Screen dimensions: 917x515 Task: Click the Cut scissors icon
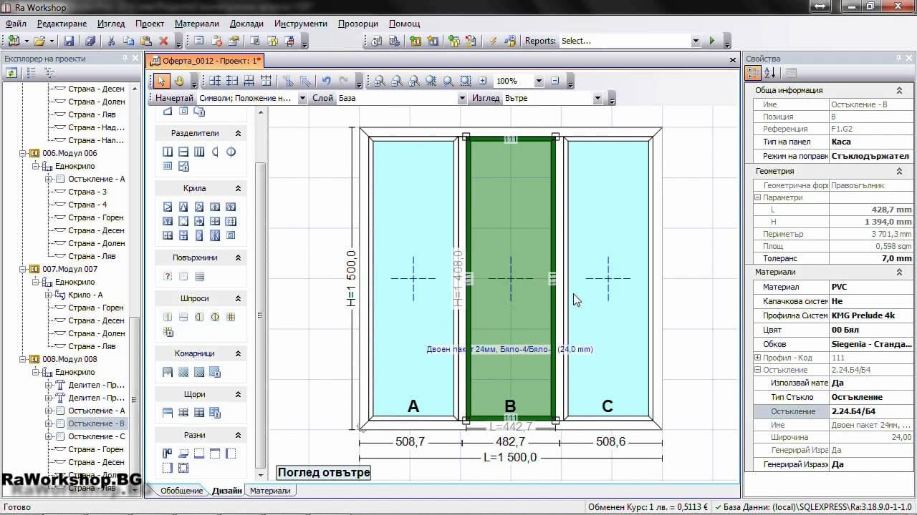(x=112, y=41)
